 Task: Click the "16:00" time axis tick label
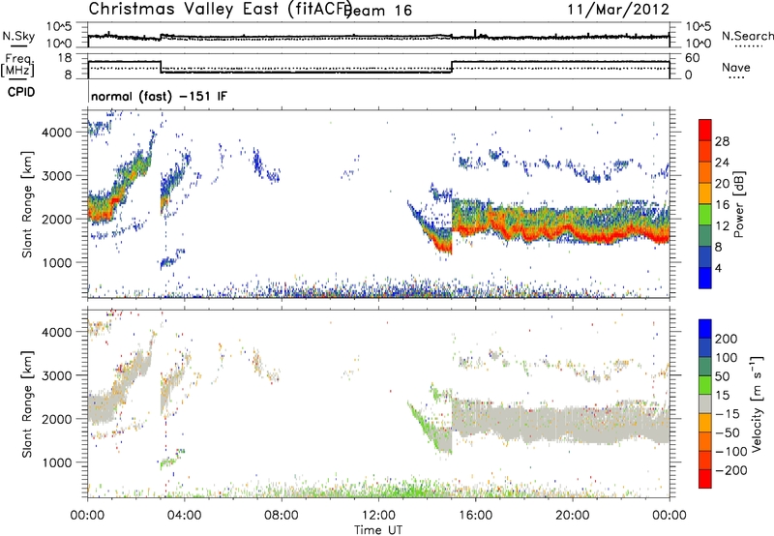[475, 516]
